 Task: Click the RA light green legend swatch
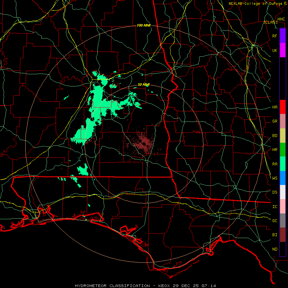click(x=283, y=164)
